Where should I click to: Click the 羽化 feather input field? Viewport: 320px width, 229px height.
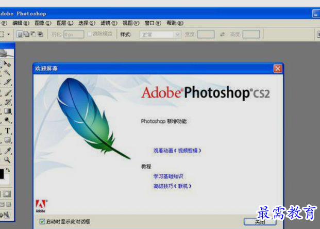click(74, 35)
